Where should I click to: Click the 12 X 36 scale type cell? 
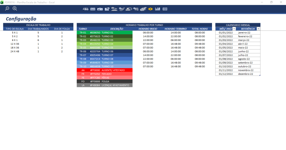15,44
